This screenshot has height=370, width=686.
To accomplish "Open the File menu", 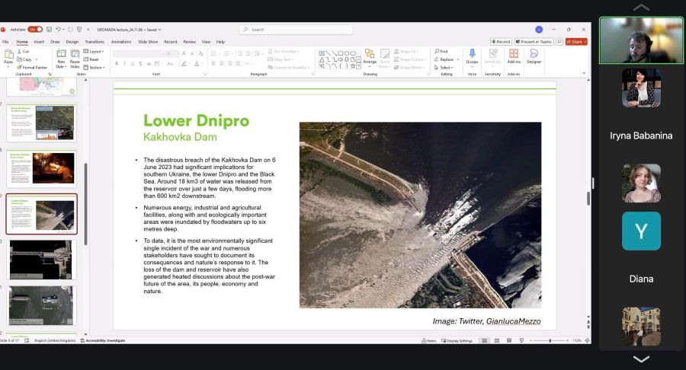I will coord(5,42).
